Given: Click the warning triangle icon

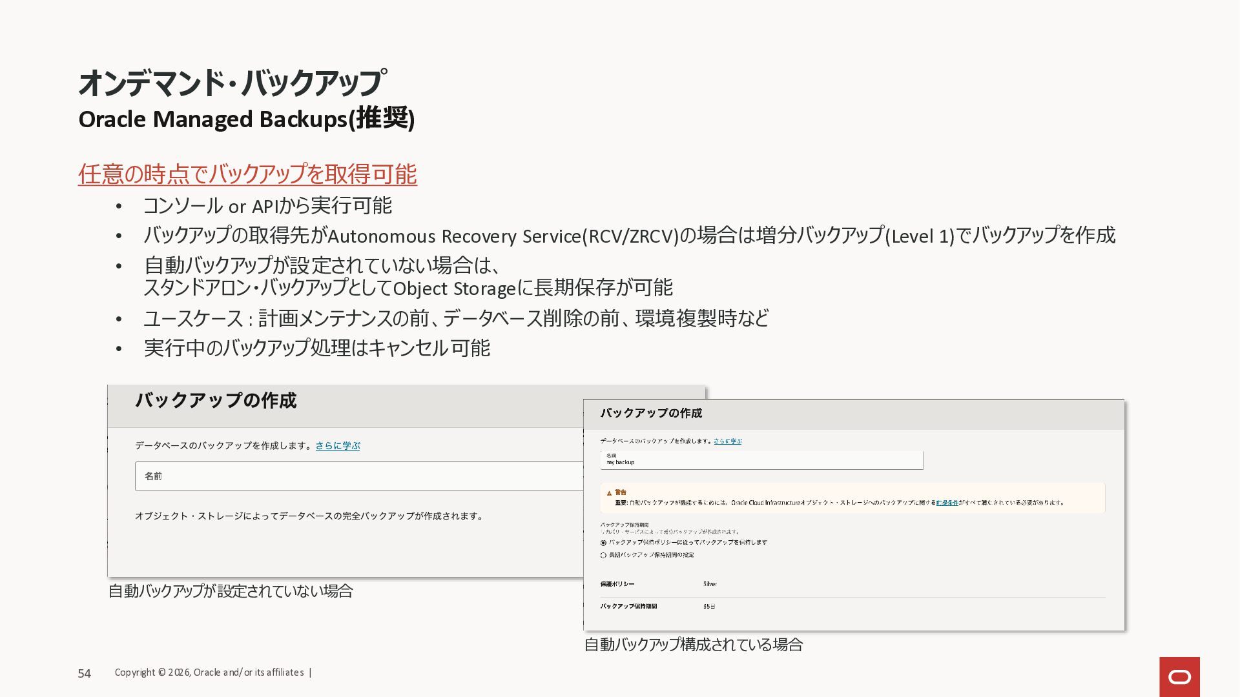Looking at the screenshot, I should point(609,493).
